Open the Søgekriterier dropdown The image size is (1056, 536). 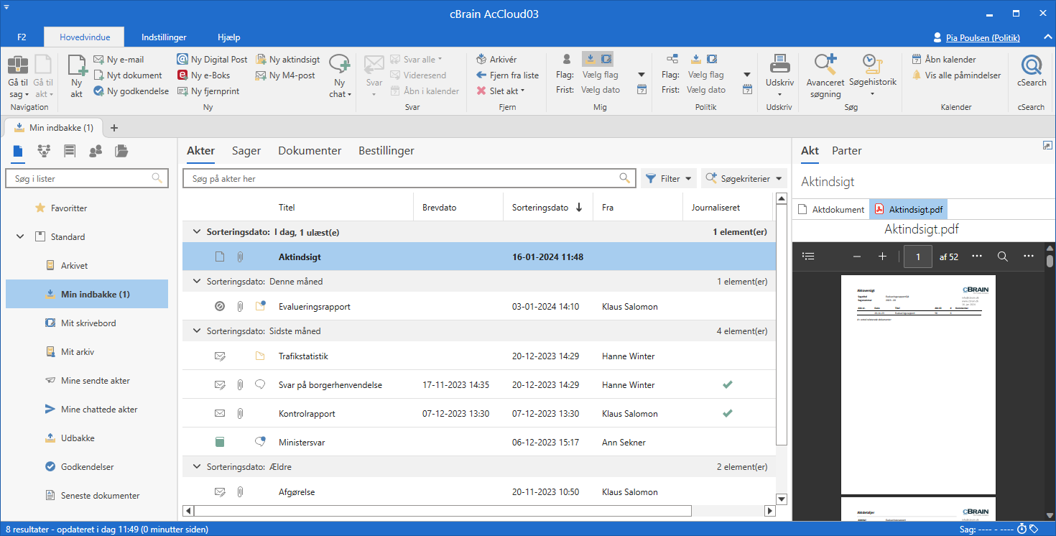[x=744, y=178]
